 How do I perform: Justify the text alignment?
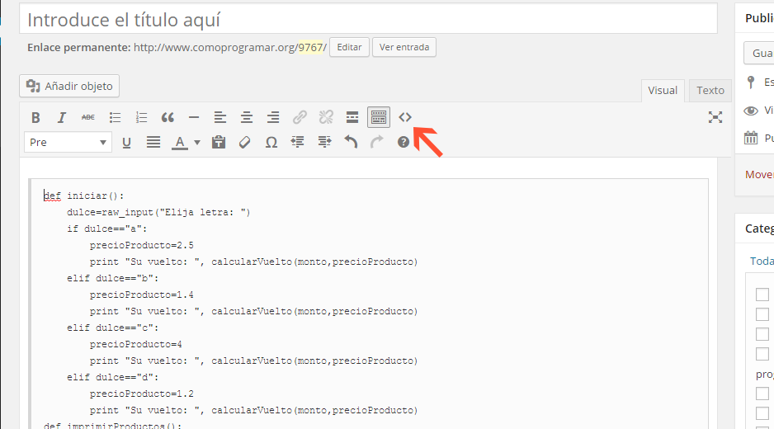(x=153, y=143)
